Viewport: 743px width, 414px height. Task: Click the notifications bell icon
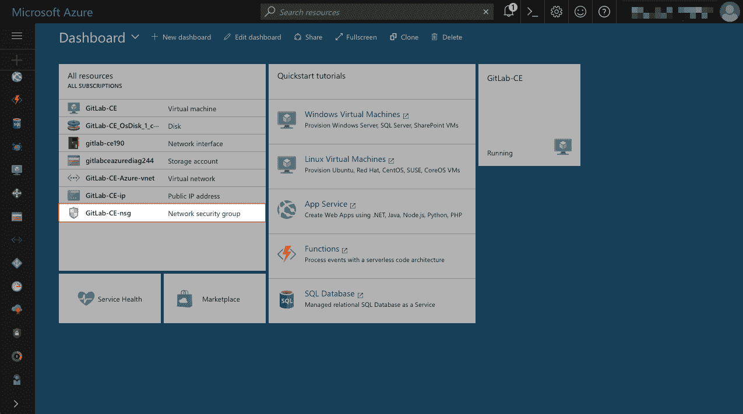coord(508,12)
